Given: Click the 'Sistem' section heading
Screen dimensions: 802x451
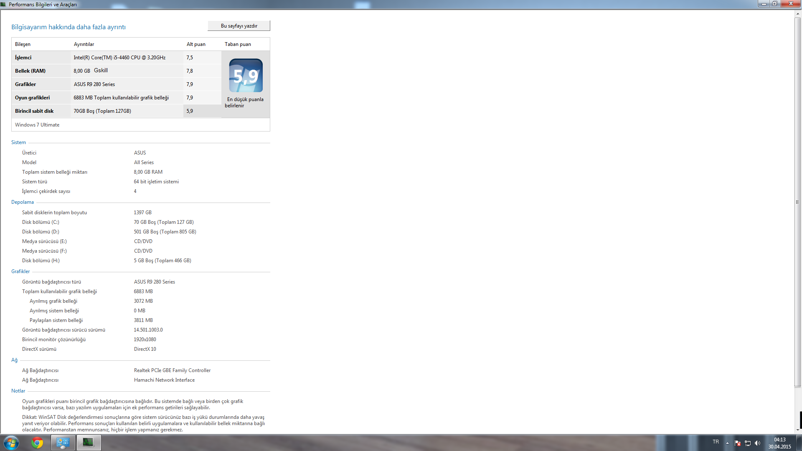Looking at the screenshot, I should pyautogui.click(x=18, y=142).
